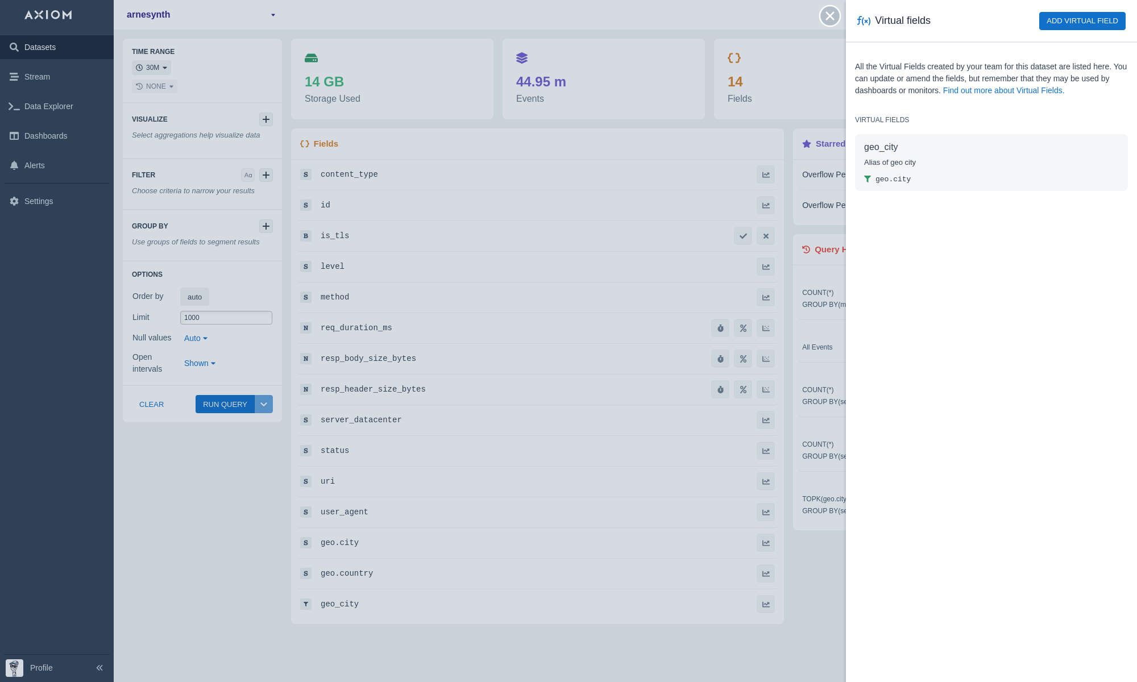Click chart icon for geo.country field

[766, 573]
